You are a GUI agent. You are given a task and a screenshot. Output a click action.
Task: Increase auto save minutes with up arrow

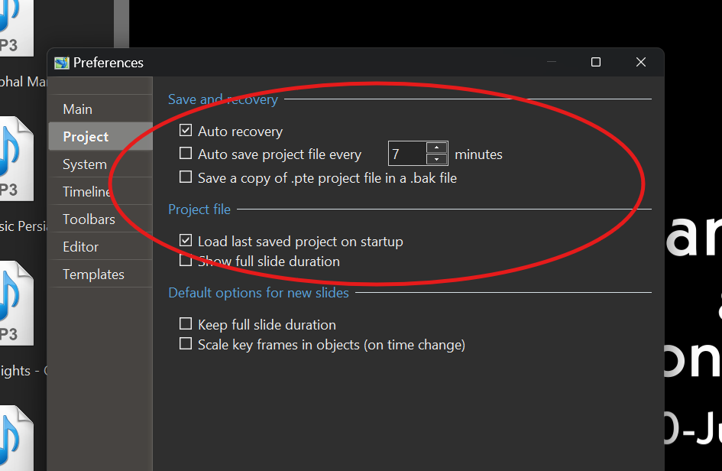tap(436, 148)
